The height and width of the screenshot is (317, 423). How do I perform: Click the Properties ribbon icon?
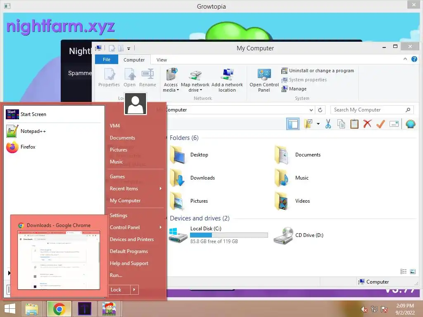click(109, 77)
